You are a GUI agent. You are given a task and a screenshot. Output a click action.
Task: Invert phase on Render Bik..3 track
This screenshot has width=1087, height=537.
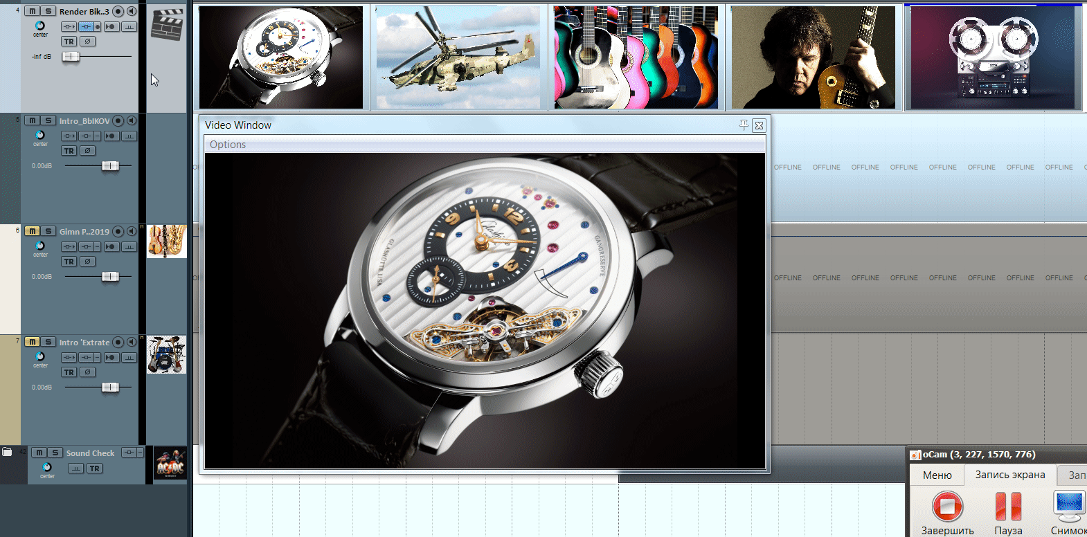click(87, 42)
